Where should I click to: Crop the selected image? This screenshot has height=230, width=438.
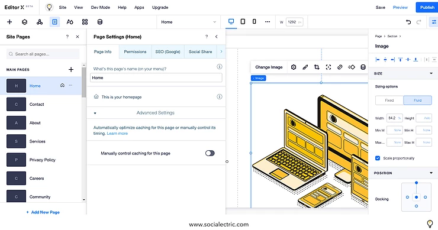(317, 67)
